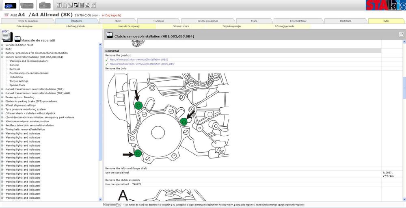Expand Electronic parking brake (EPB) procedures node
Image resolution: width=406 pixels, height=208 pixels.
coord(2,101)
